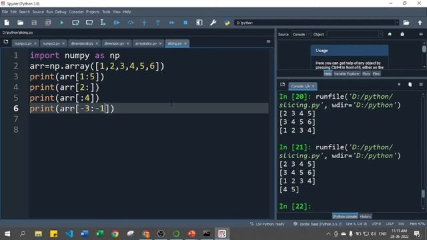Close the slicing.py tab
The height and width of the screenshot is (240, 427).
click(185, 43)
